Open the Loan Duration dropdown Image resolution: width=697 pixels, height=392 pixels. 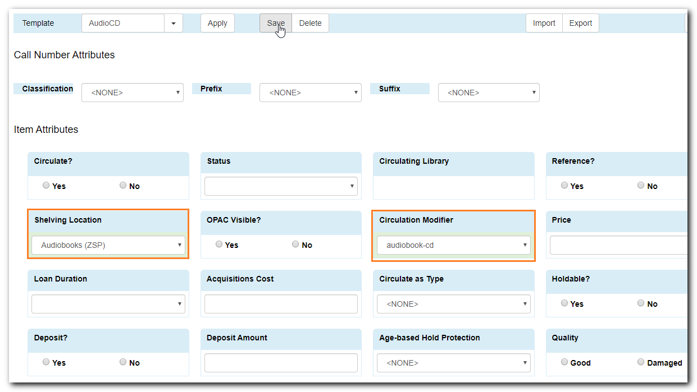point(108,304)
